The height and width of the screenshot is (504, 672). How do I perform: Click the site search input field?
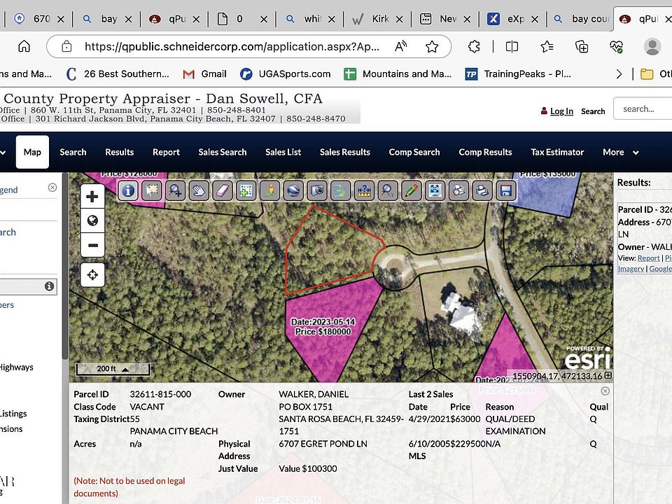(644, 109)
